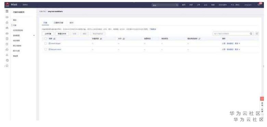Screen dimensions: 267x127
Task: Open the 费用 header menu
Action: (x=184, y=5)
